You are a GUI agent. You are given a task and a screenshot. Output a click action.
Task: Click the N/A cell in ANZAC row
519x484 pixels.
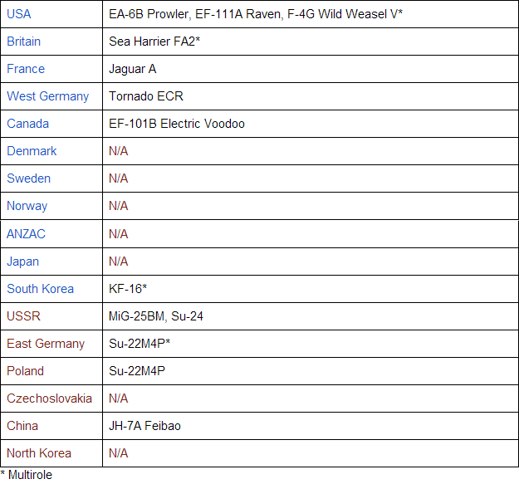311,234
